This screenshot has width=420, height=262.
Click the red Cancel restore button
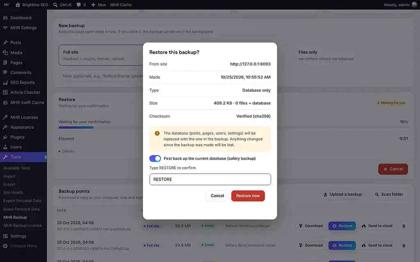click(x=393, y=169)
